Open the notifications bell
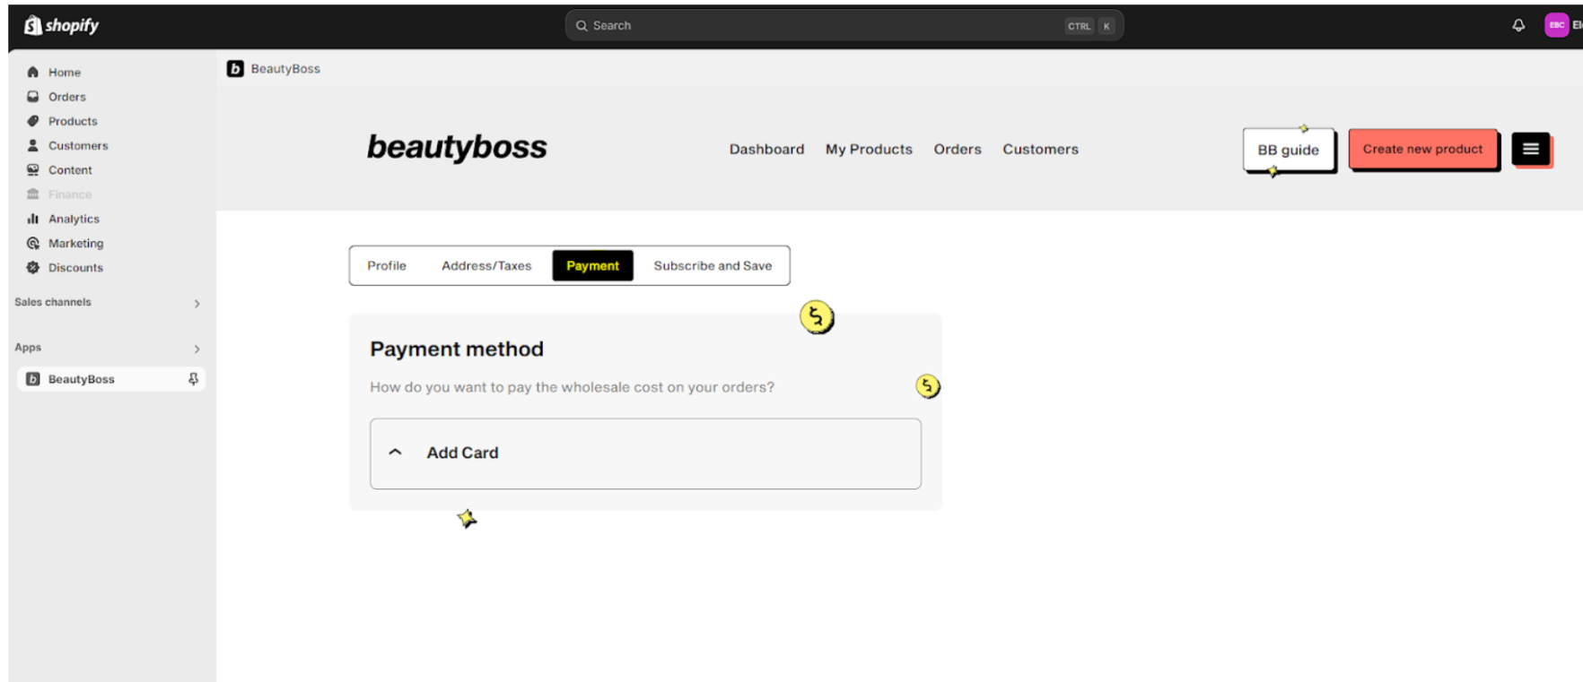1583x682 pixels. coord(1518,25)
